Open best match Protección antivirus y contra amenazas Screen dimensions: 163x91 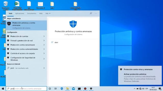click(x=26, y=25)
